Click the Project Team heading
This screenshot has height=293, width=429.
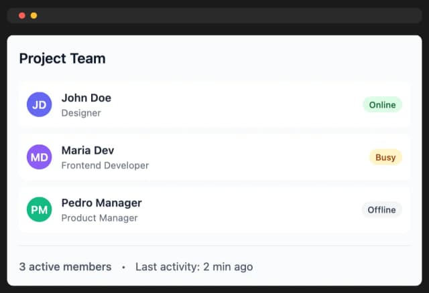pos(62,58)
